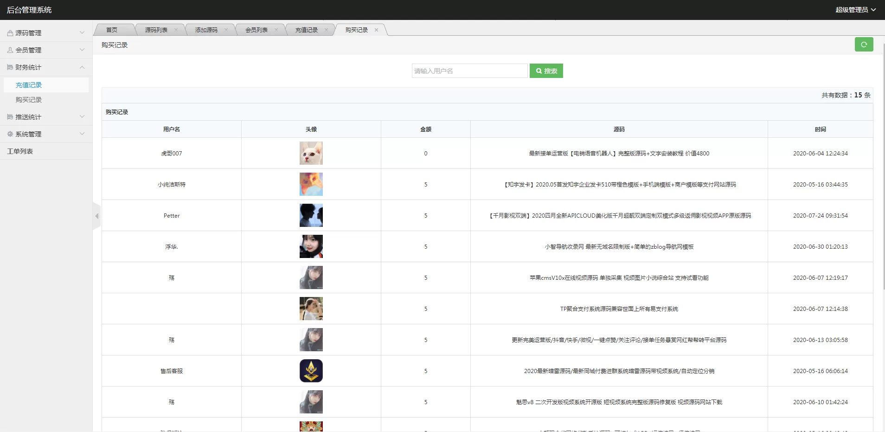Viewport: 885px width, 432px height.
Task: Switch to the 会员列表 tab
Action: (x=256, y=29)
